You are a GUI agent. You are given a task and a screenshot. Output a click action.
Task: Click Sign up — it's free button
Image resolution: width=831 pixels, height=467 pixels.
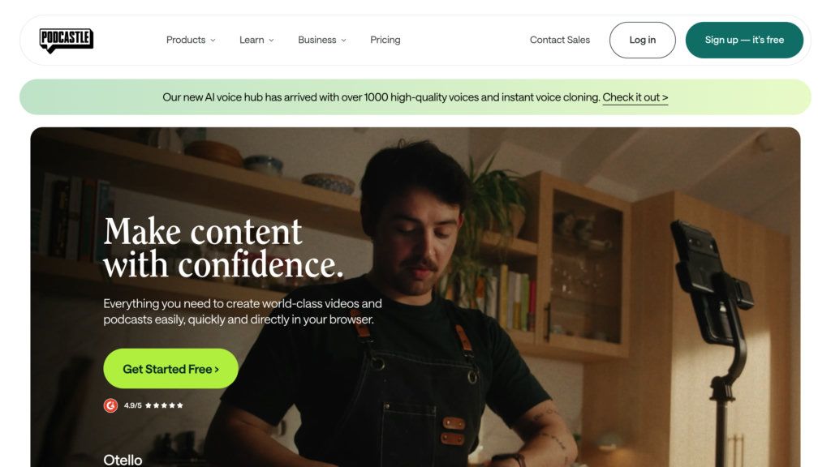(x=744, y=40)
